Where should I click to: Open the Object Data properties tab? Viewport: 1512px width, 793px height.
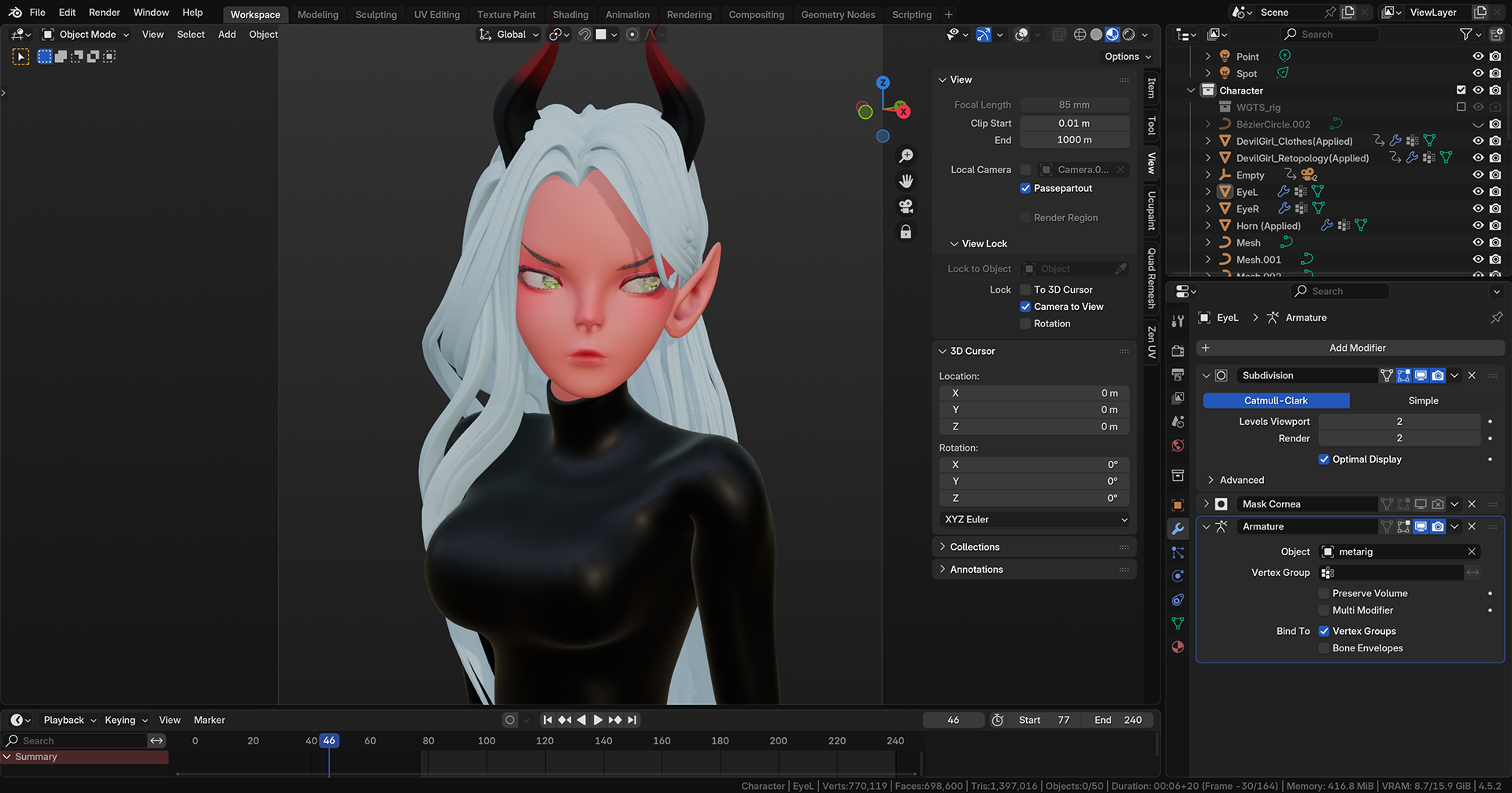[x=1178, y=623]
